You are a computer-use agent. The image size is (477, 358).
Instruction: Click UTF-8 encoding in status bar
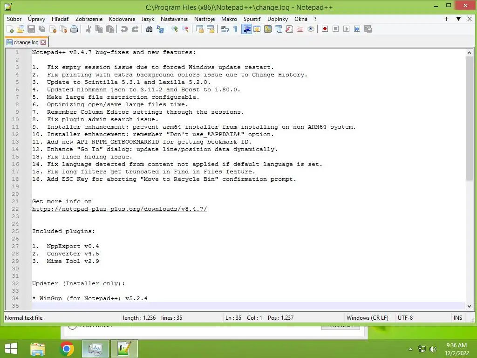[405, 318]
